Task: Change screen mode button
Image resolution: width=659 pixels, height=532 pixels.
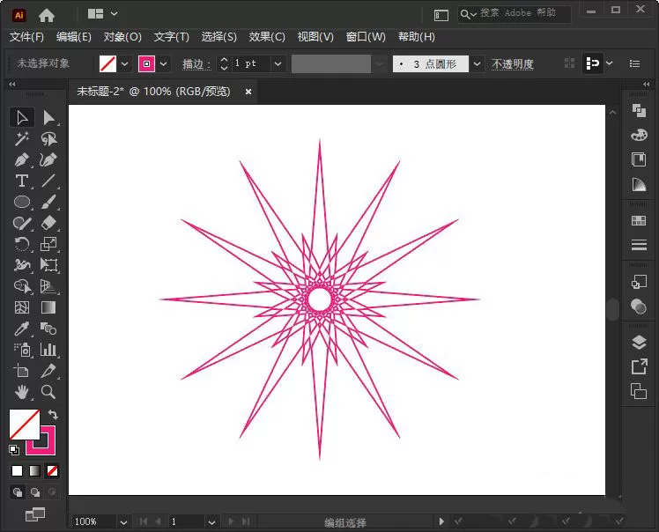Action: tap(35, 514)
